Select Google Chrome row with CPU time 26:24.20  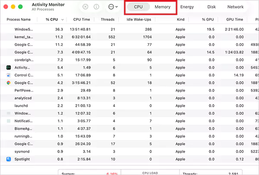pos(129,144)
